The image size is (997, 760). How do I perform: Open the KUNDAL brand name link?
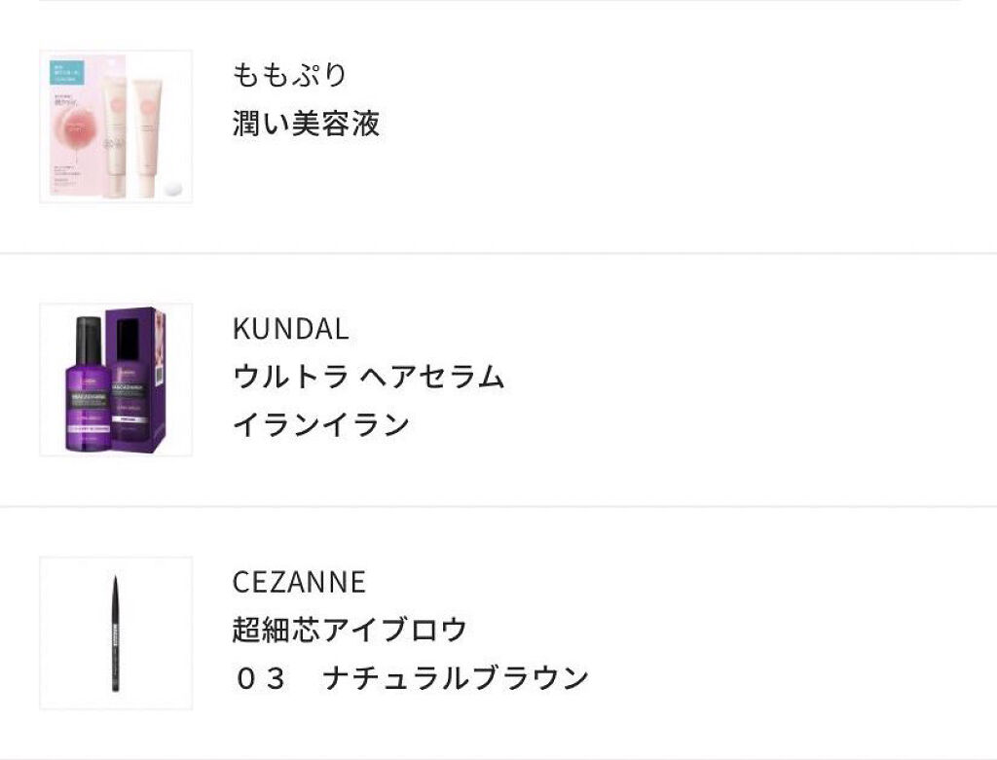point(290,329)
